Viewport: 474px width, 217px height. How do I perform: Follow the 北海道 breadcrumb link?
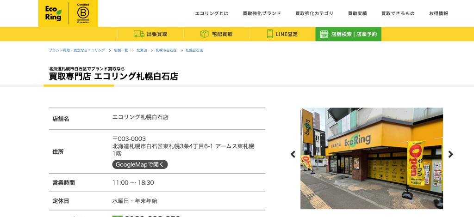pos(142,50)
